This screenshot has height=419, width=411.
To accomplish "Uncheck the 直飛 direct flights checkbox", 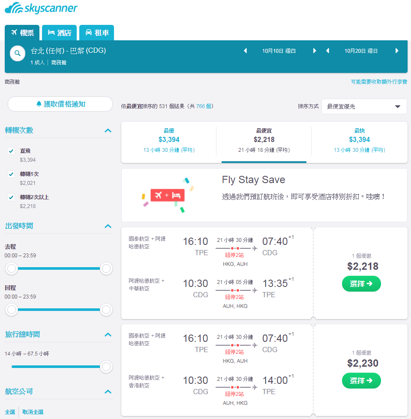I will coord(11,151).
